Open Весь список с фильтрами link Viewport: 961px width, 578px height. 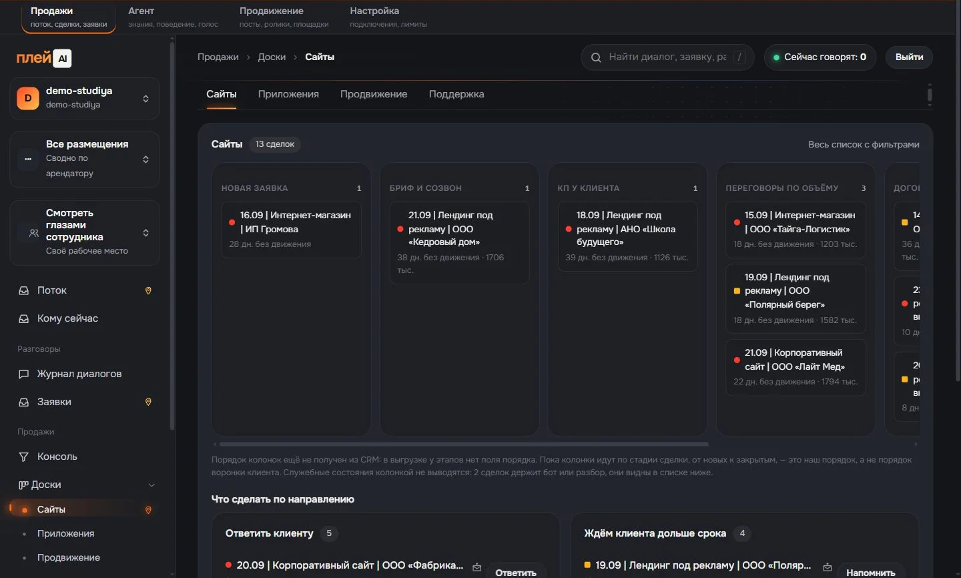[x=864, y=145]
